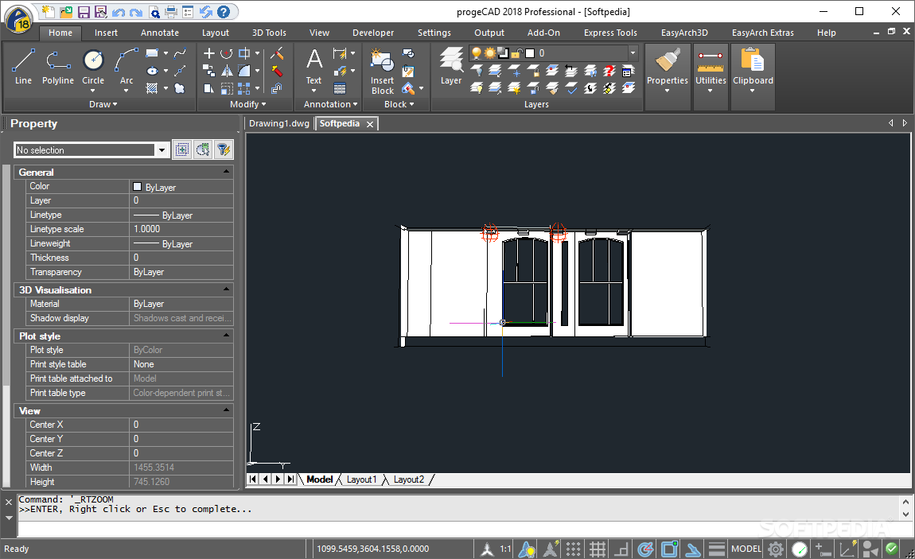Image resolution: width=915 pixels, height=559 pixels.
Task: Switch to the Annotate ribbon tab
Action: click(159, 33)
